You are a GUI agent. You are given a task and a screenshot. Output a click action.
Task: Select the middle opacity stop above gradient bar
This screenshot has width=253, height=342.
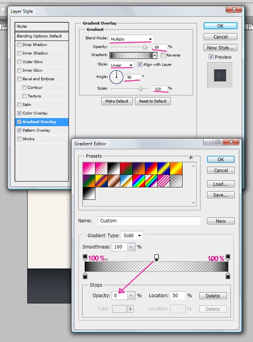[156, 257]
